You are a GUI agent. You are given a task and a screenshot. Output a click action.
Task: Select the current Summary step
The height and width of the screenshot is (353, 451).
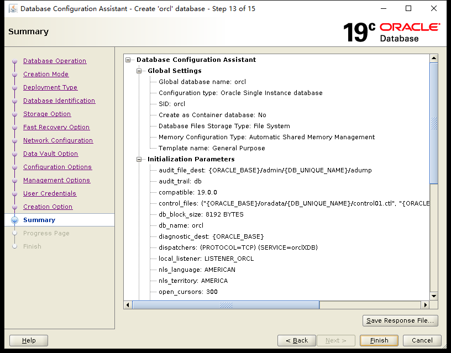(39, 220)
